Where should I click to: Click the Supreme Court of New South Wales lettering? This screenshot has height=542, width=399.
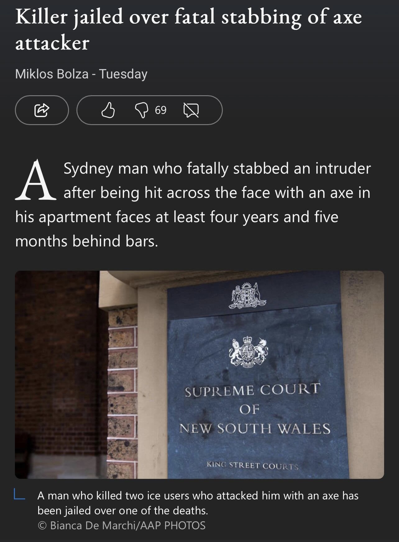click(x=255, y=409)
